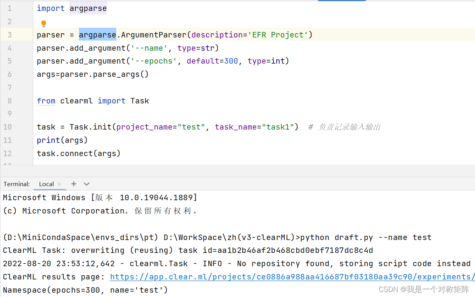The image size is (475, 297).
Task: Add a new terminal session
Action: tap(74, 184)
